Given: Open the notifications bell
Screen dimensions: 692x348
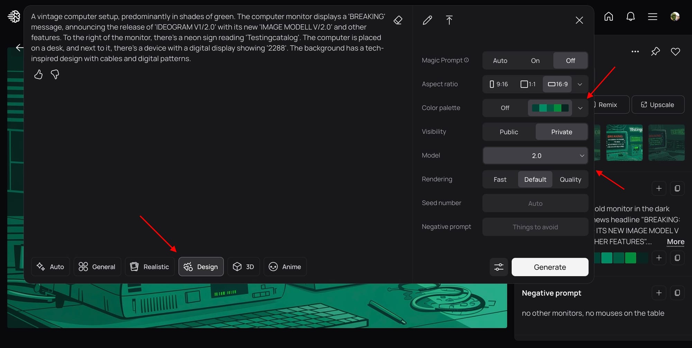Looking at the screenshot, I should coord(630,16).
